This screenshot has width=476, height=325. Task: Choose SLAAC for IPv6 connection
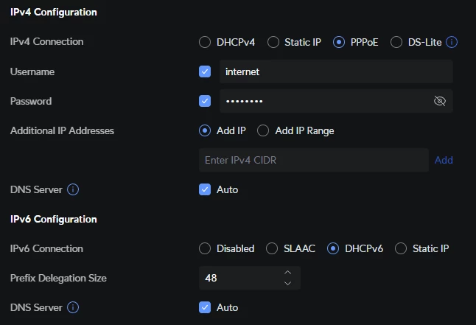coord(272,248)
